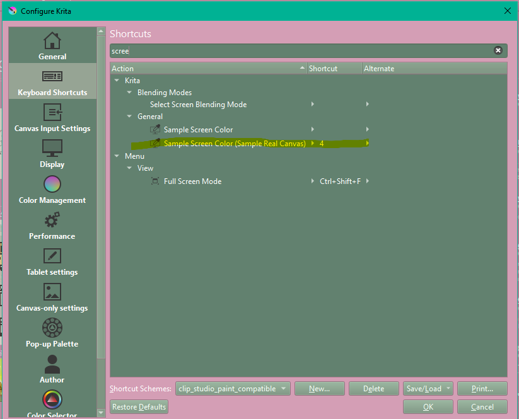Sort by the Shortcut column header
The height and width of the screenshot is (419, 519).
335,69
